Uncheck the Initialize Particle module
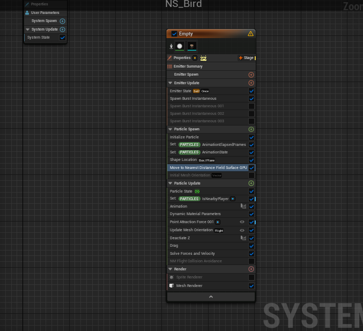 point(251,137)
